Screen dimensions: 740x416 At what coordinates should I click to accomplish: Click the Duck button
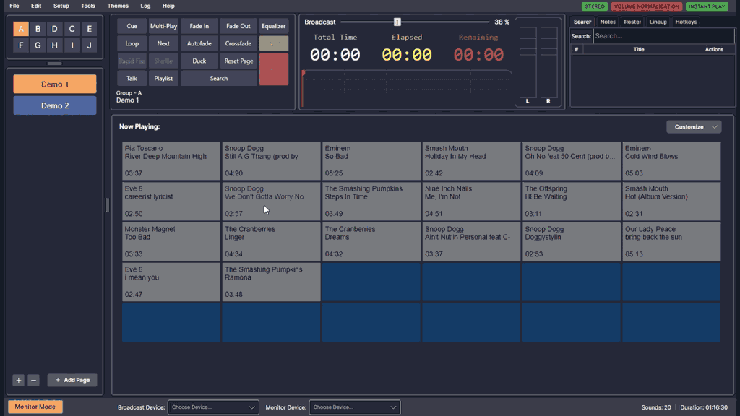pos(199,61)
